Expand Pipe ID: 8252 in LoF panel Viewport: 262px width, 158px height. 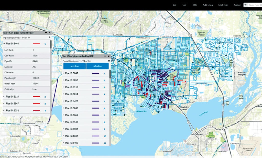coord(4,111)
